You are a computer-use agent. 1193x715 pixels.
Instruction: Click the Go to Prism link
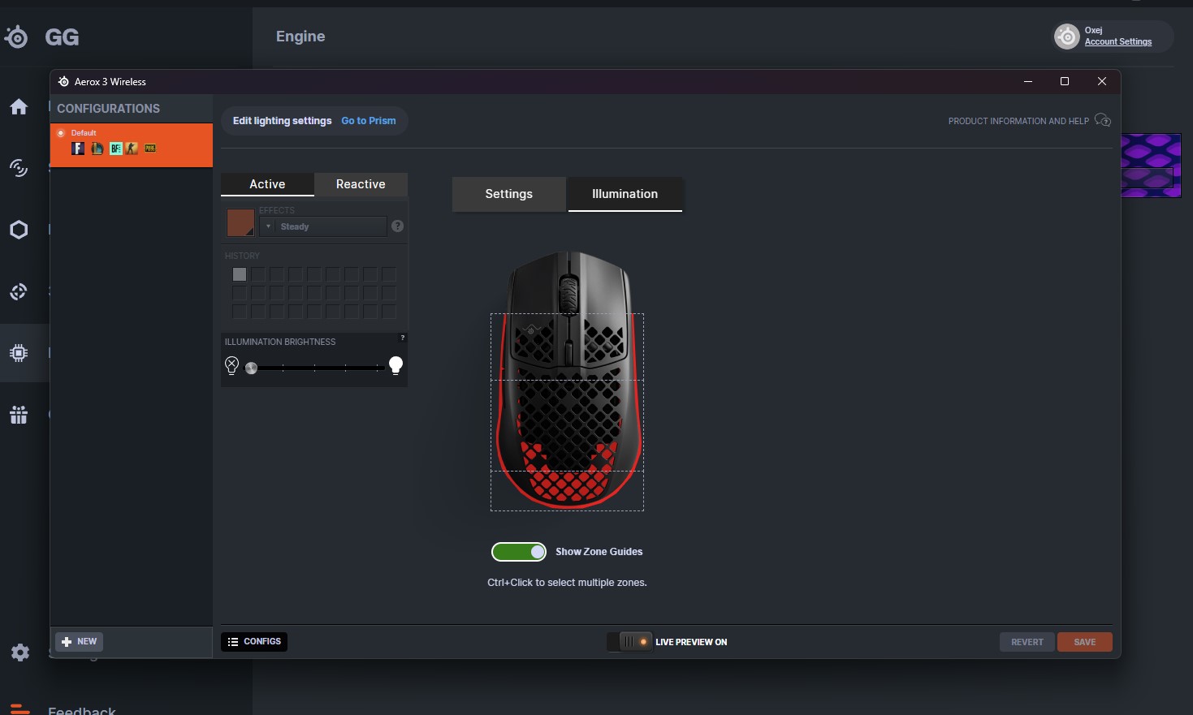click(369, 121)
